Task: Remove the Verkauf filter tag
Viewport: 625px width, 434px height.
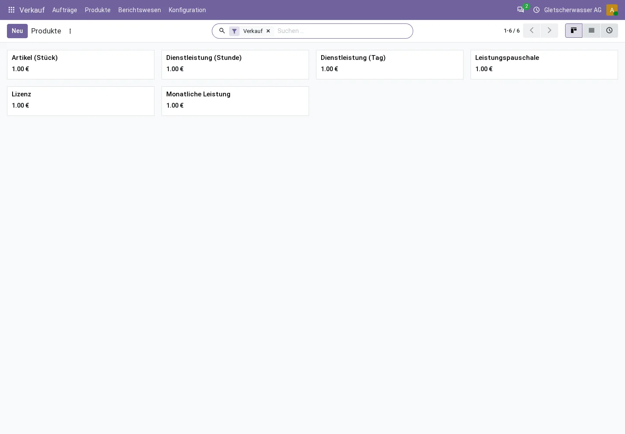Action: (268, 31)
